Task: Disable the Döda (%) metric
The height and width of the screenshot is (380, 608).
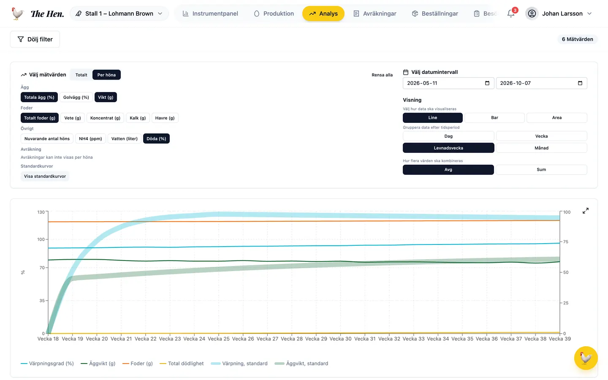Action: tap(156, 138)
